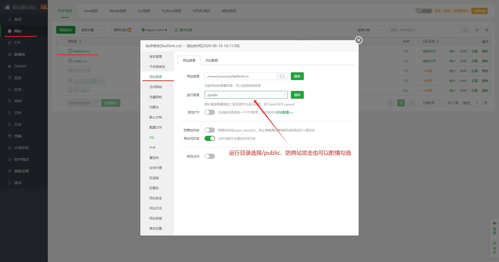The width and height of the screenshot is (499, 262).
Task: Switch to 网站配额 tab in dialog
Action: (212, 60)
